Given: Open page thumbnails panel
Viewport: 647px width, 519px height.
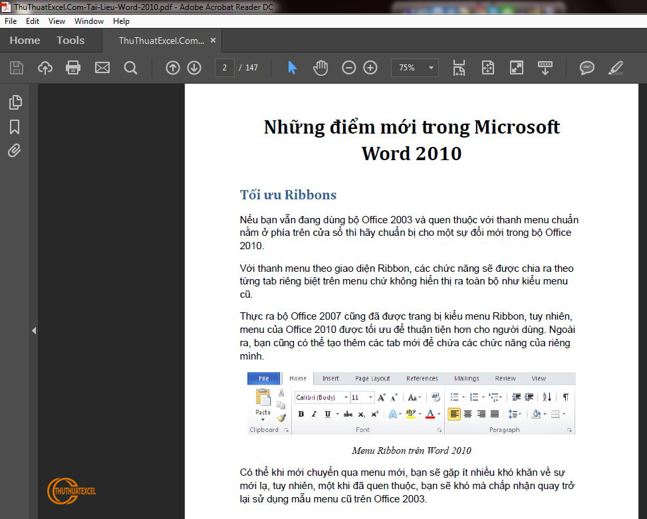Looking at the screenshot, I should pyautogui.click(x=15, y=102).
